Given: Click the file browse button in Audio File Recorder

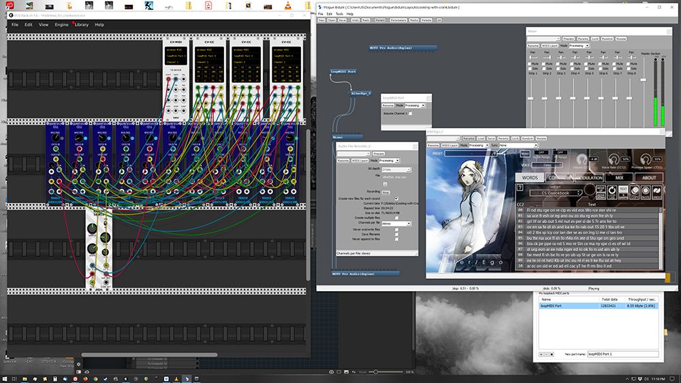Looking at the screenshot, I should coord(385,184).
